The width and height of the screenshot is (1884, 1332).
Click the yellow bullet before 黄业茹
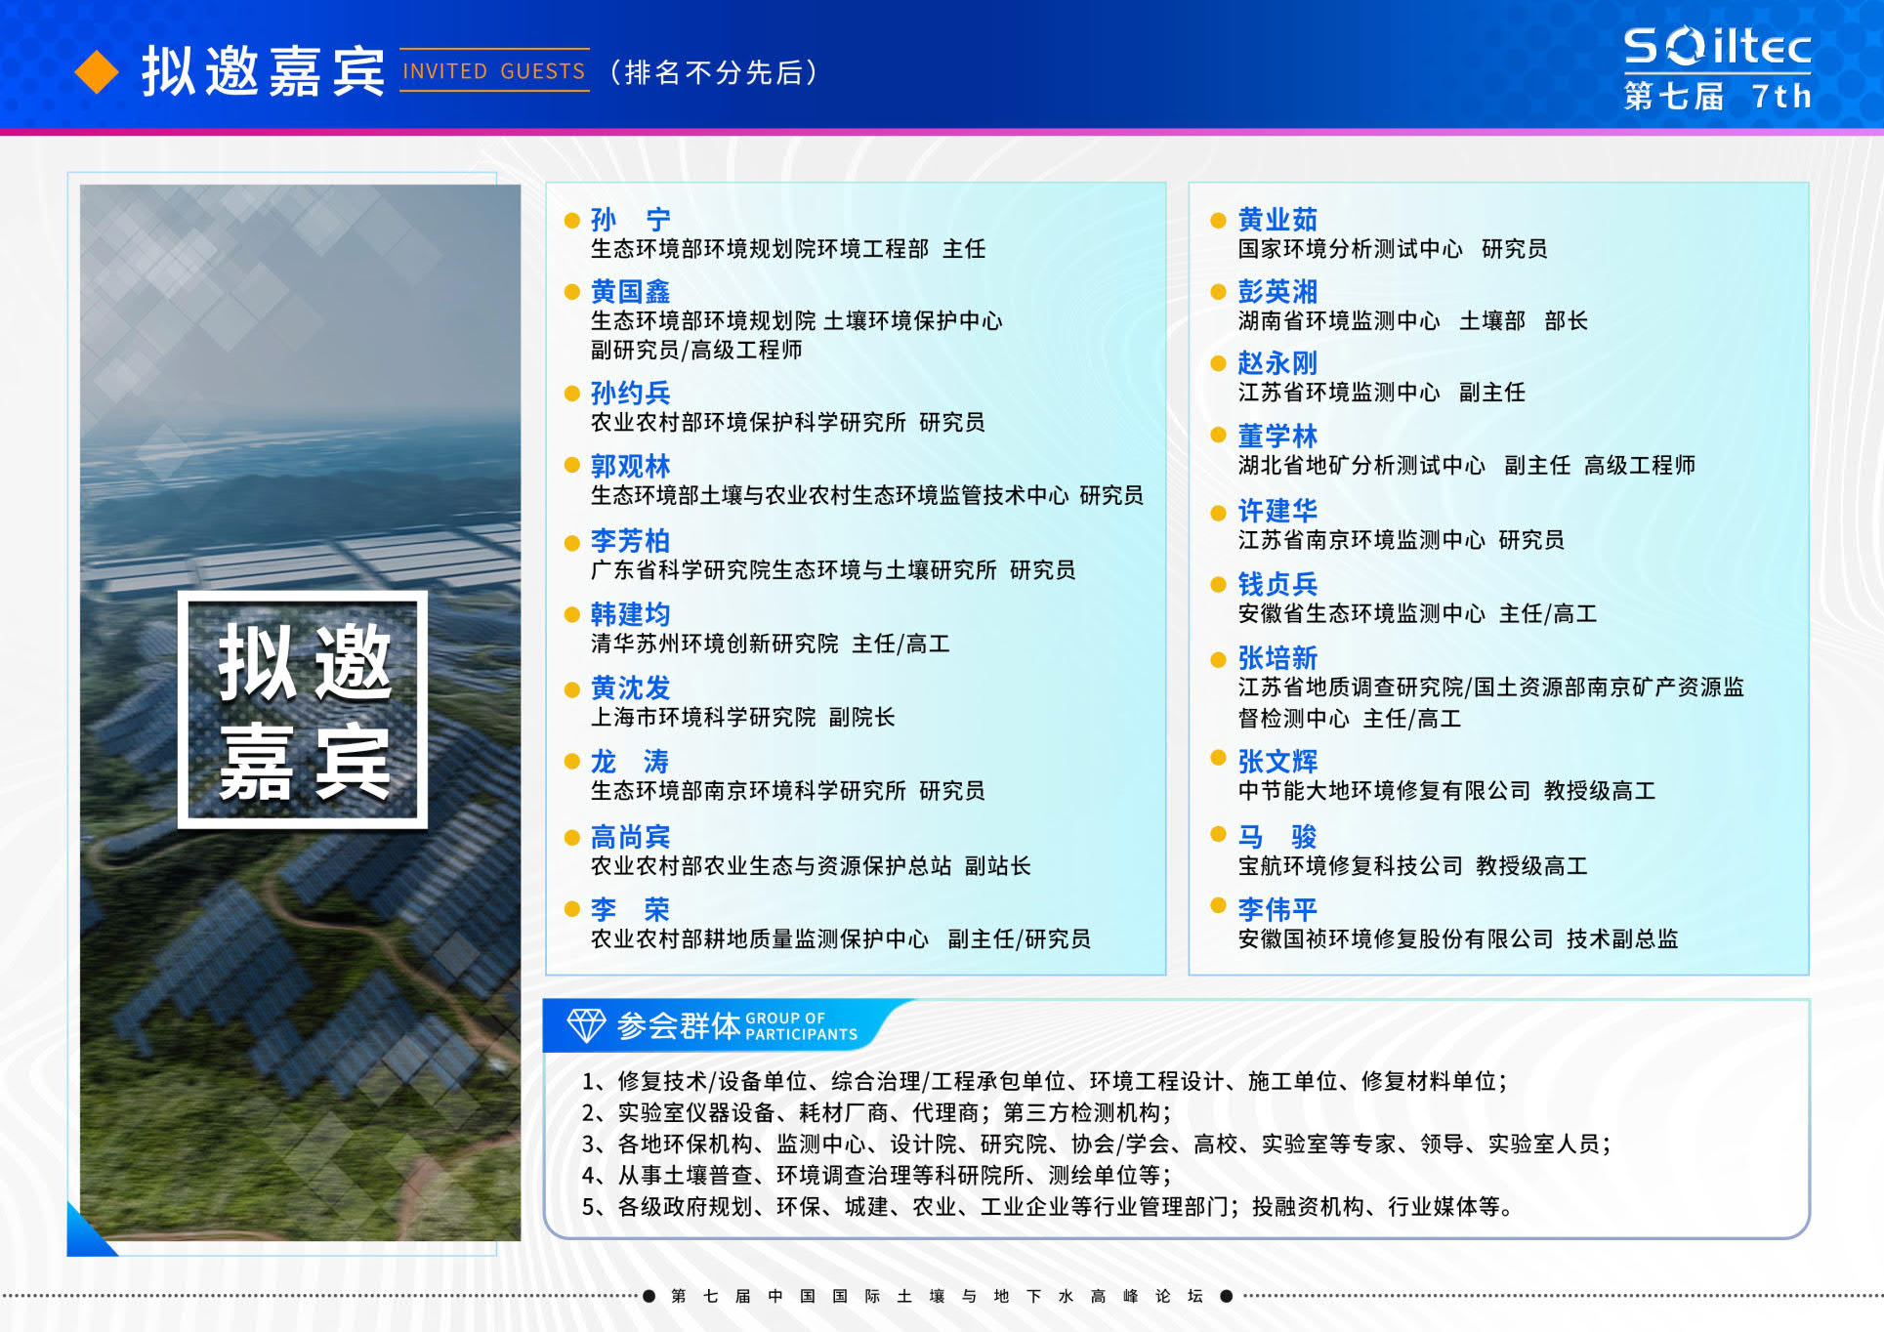(x=1218, y=221)
